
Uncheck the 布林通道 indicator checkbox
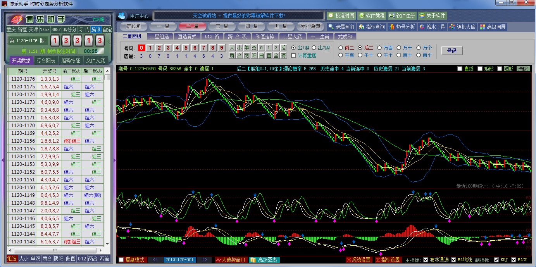point(426,260)
